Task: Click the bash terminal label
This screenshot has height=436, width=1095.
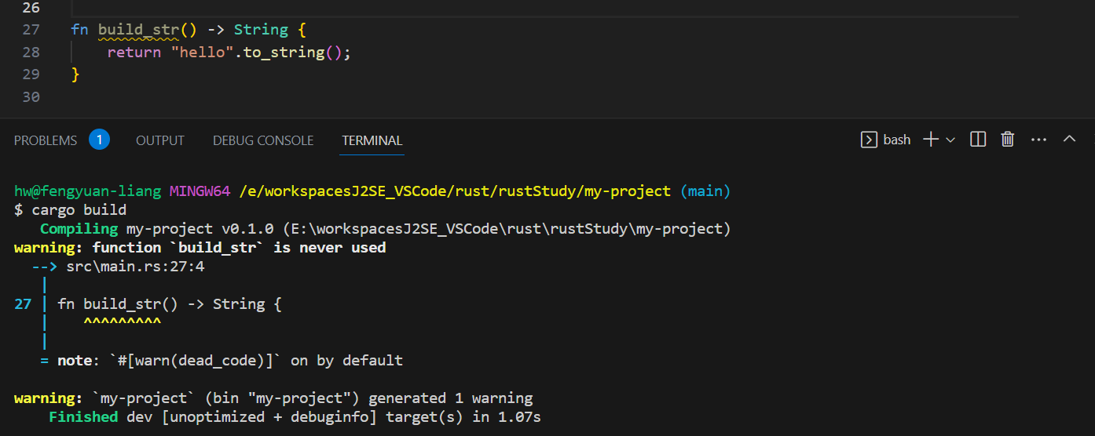Action: coord(897,140)
